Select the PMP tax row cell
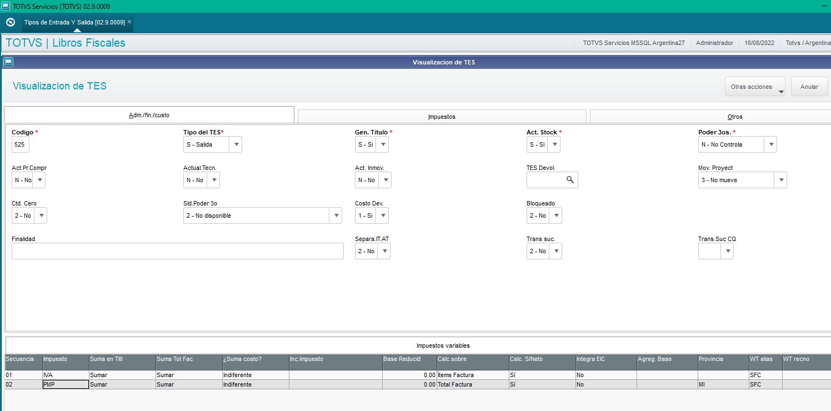 (66, 384)
